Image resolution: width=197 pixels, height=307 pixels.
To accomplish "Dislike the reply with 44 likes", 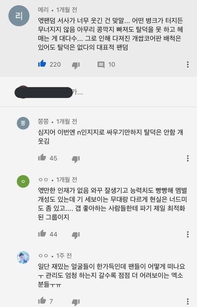I will (x=76, y=235).
